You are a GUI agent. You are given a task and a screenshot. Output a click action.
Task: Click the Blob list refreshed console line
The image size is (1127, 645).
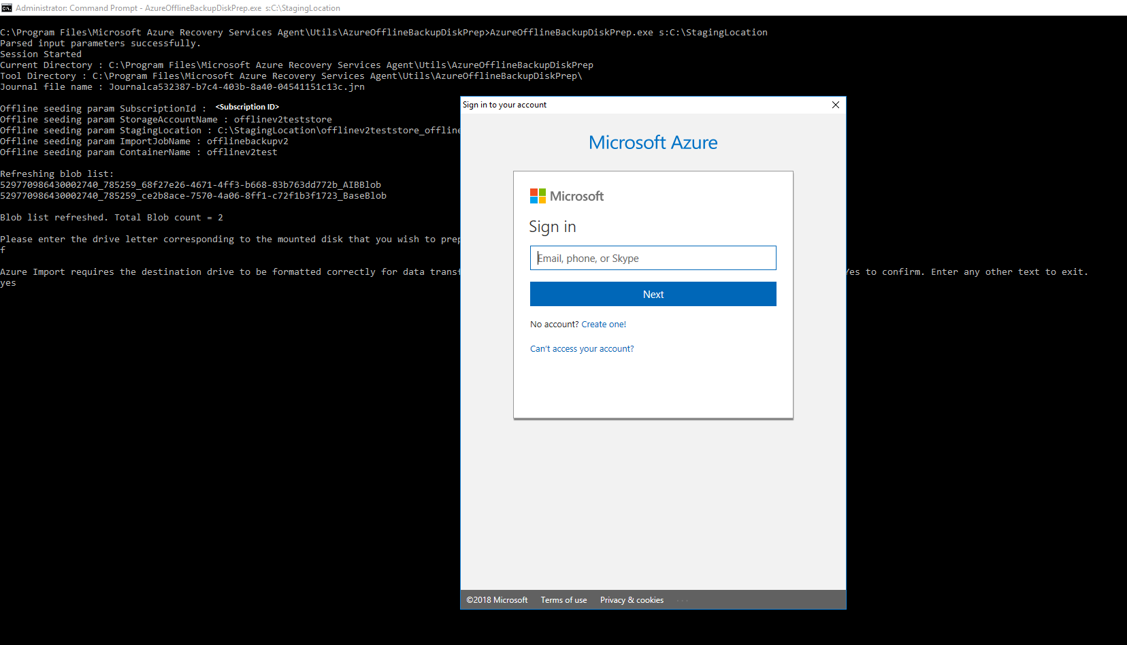[113, 217]
